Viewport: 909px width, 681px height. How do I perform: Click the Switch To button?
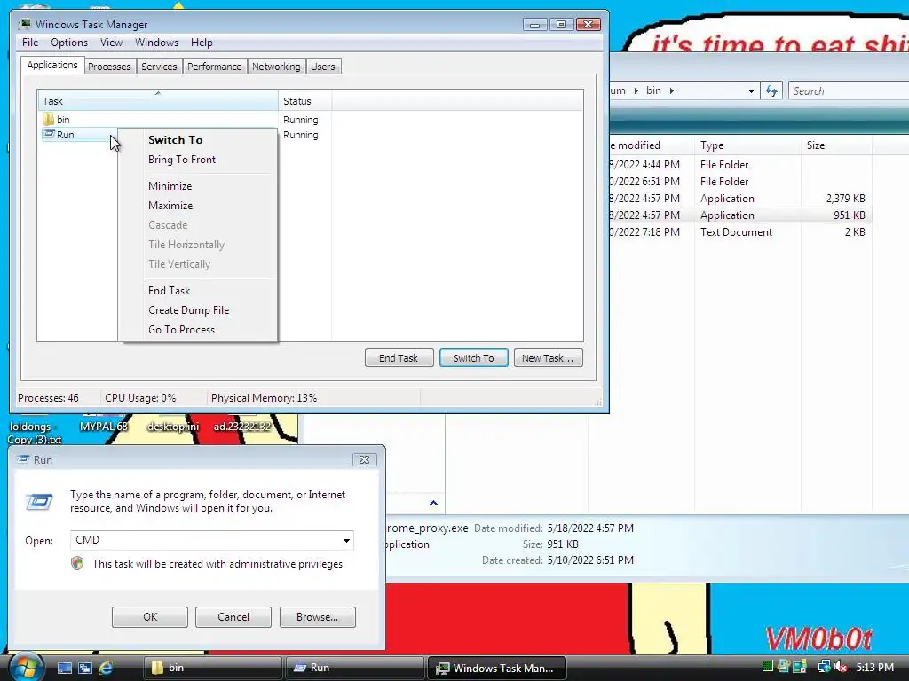474,358
